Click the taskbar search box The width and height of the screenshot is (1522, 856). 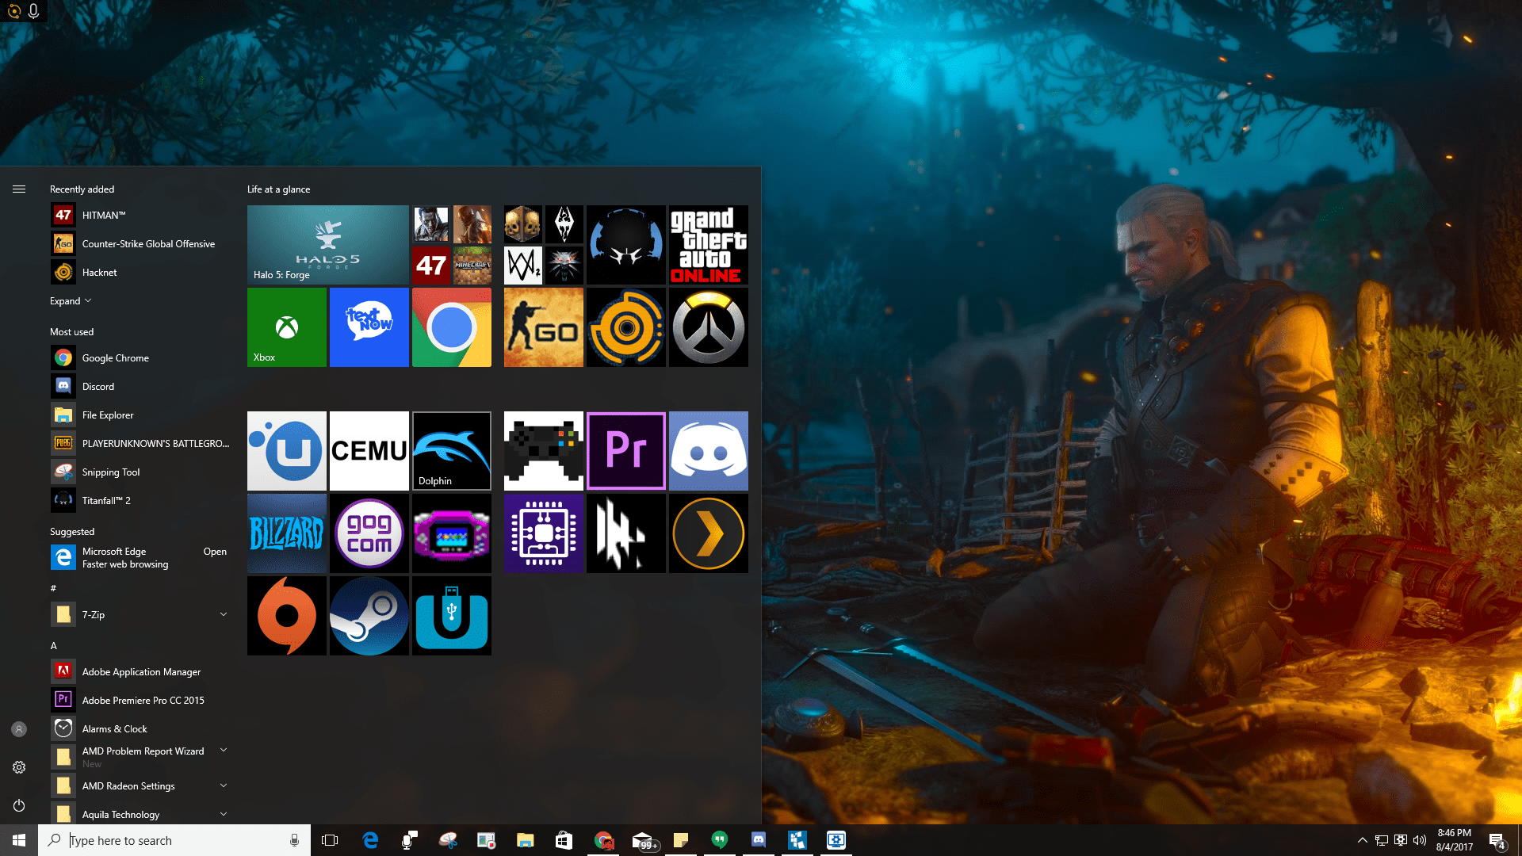click(174, 840)
